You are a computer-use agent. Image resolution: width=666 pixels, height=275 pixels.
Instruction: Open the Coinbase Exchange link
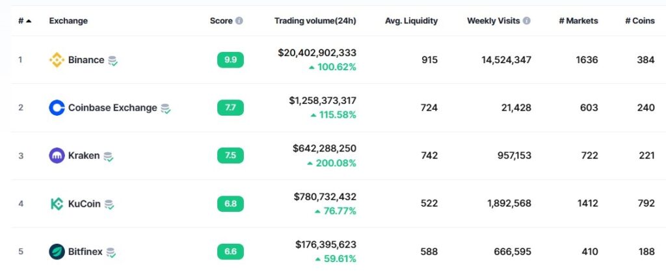coord(112,108)
